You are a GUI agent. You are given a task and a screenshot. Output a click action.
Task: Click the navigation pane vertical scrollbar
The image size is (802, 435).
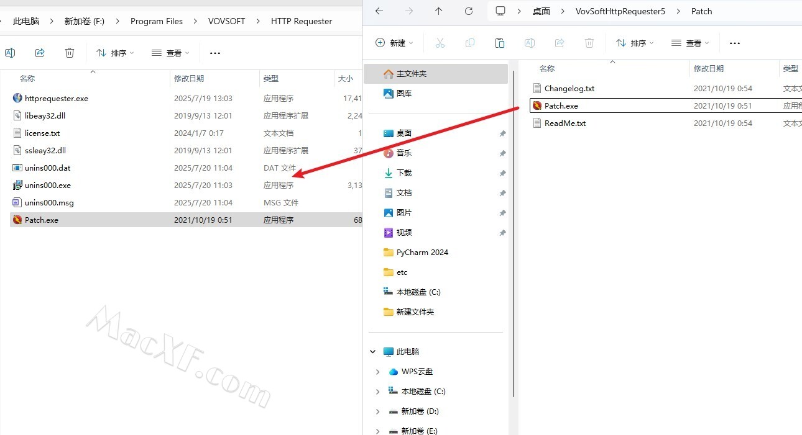tap(514, 233)
